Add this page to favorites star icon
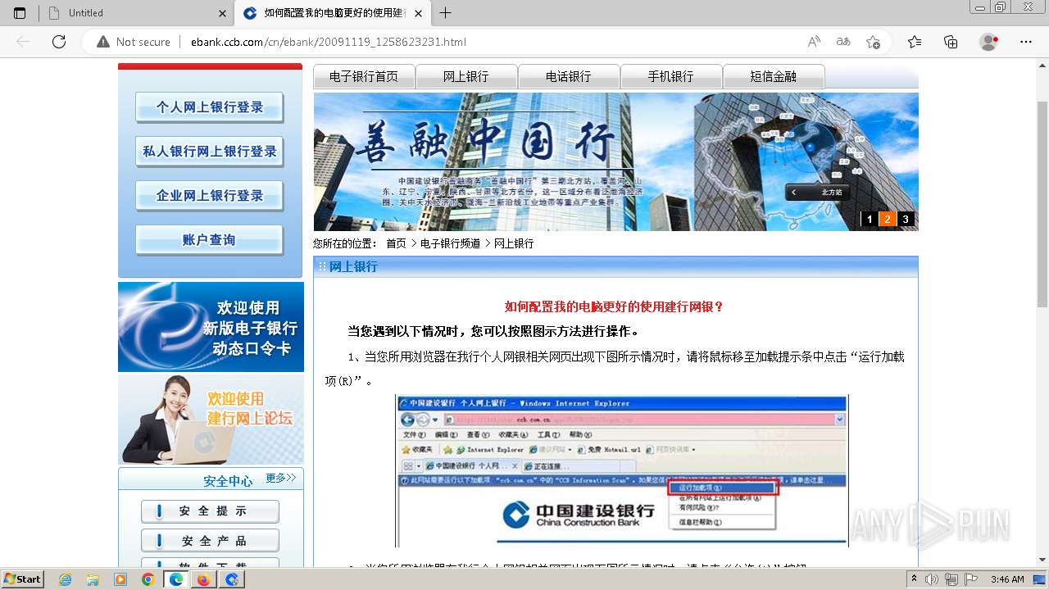Viewport: 1049px width, 590px height. pyautogui.click(x=873, y=42)
